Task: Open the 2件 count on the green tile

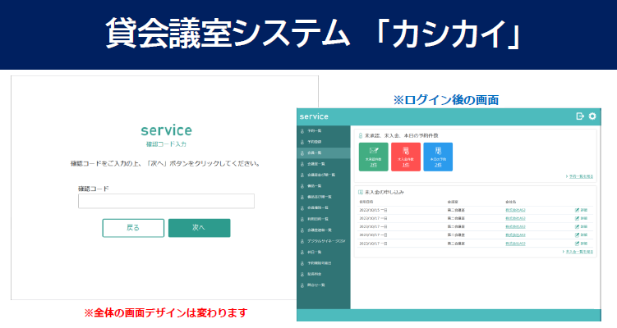Action: pyautogui.click(x=374, y=165)
